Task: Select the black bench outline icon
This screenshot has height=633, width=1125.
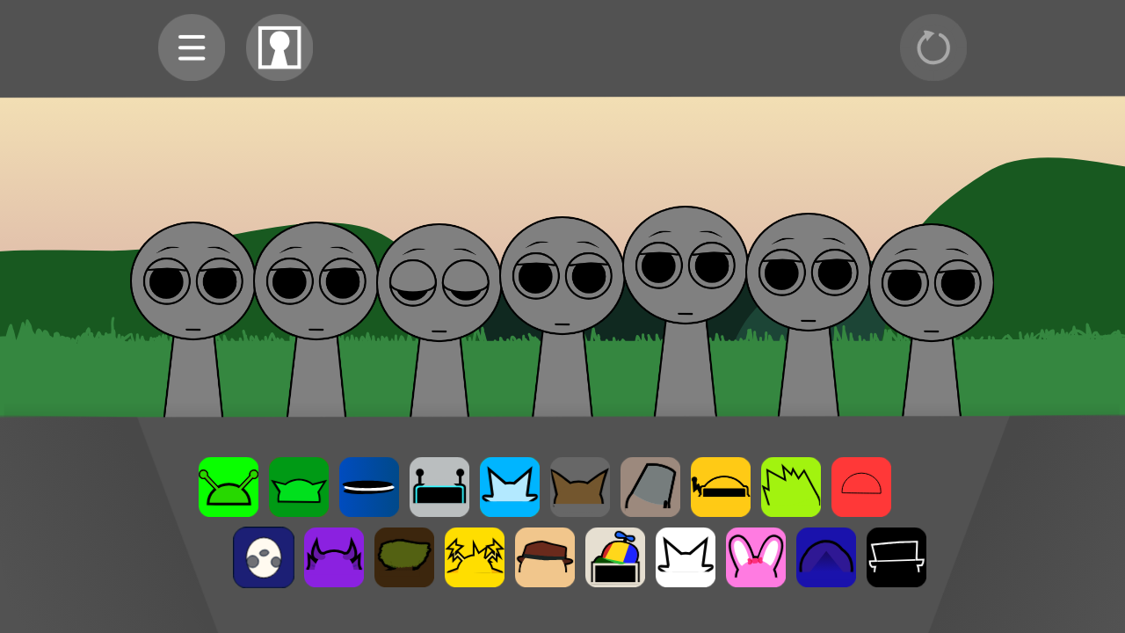Action: click(x=896, y=557)
